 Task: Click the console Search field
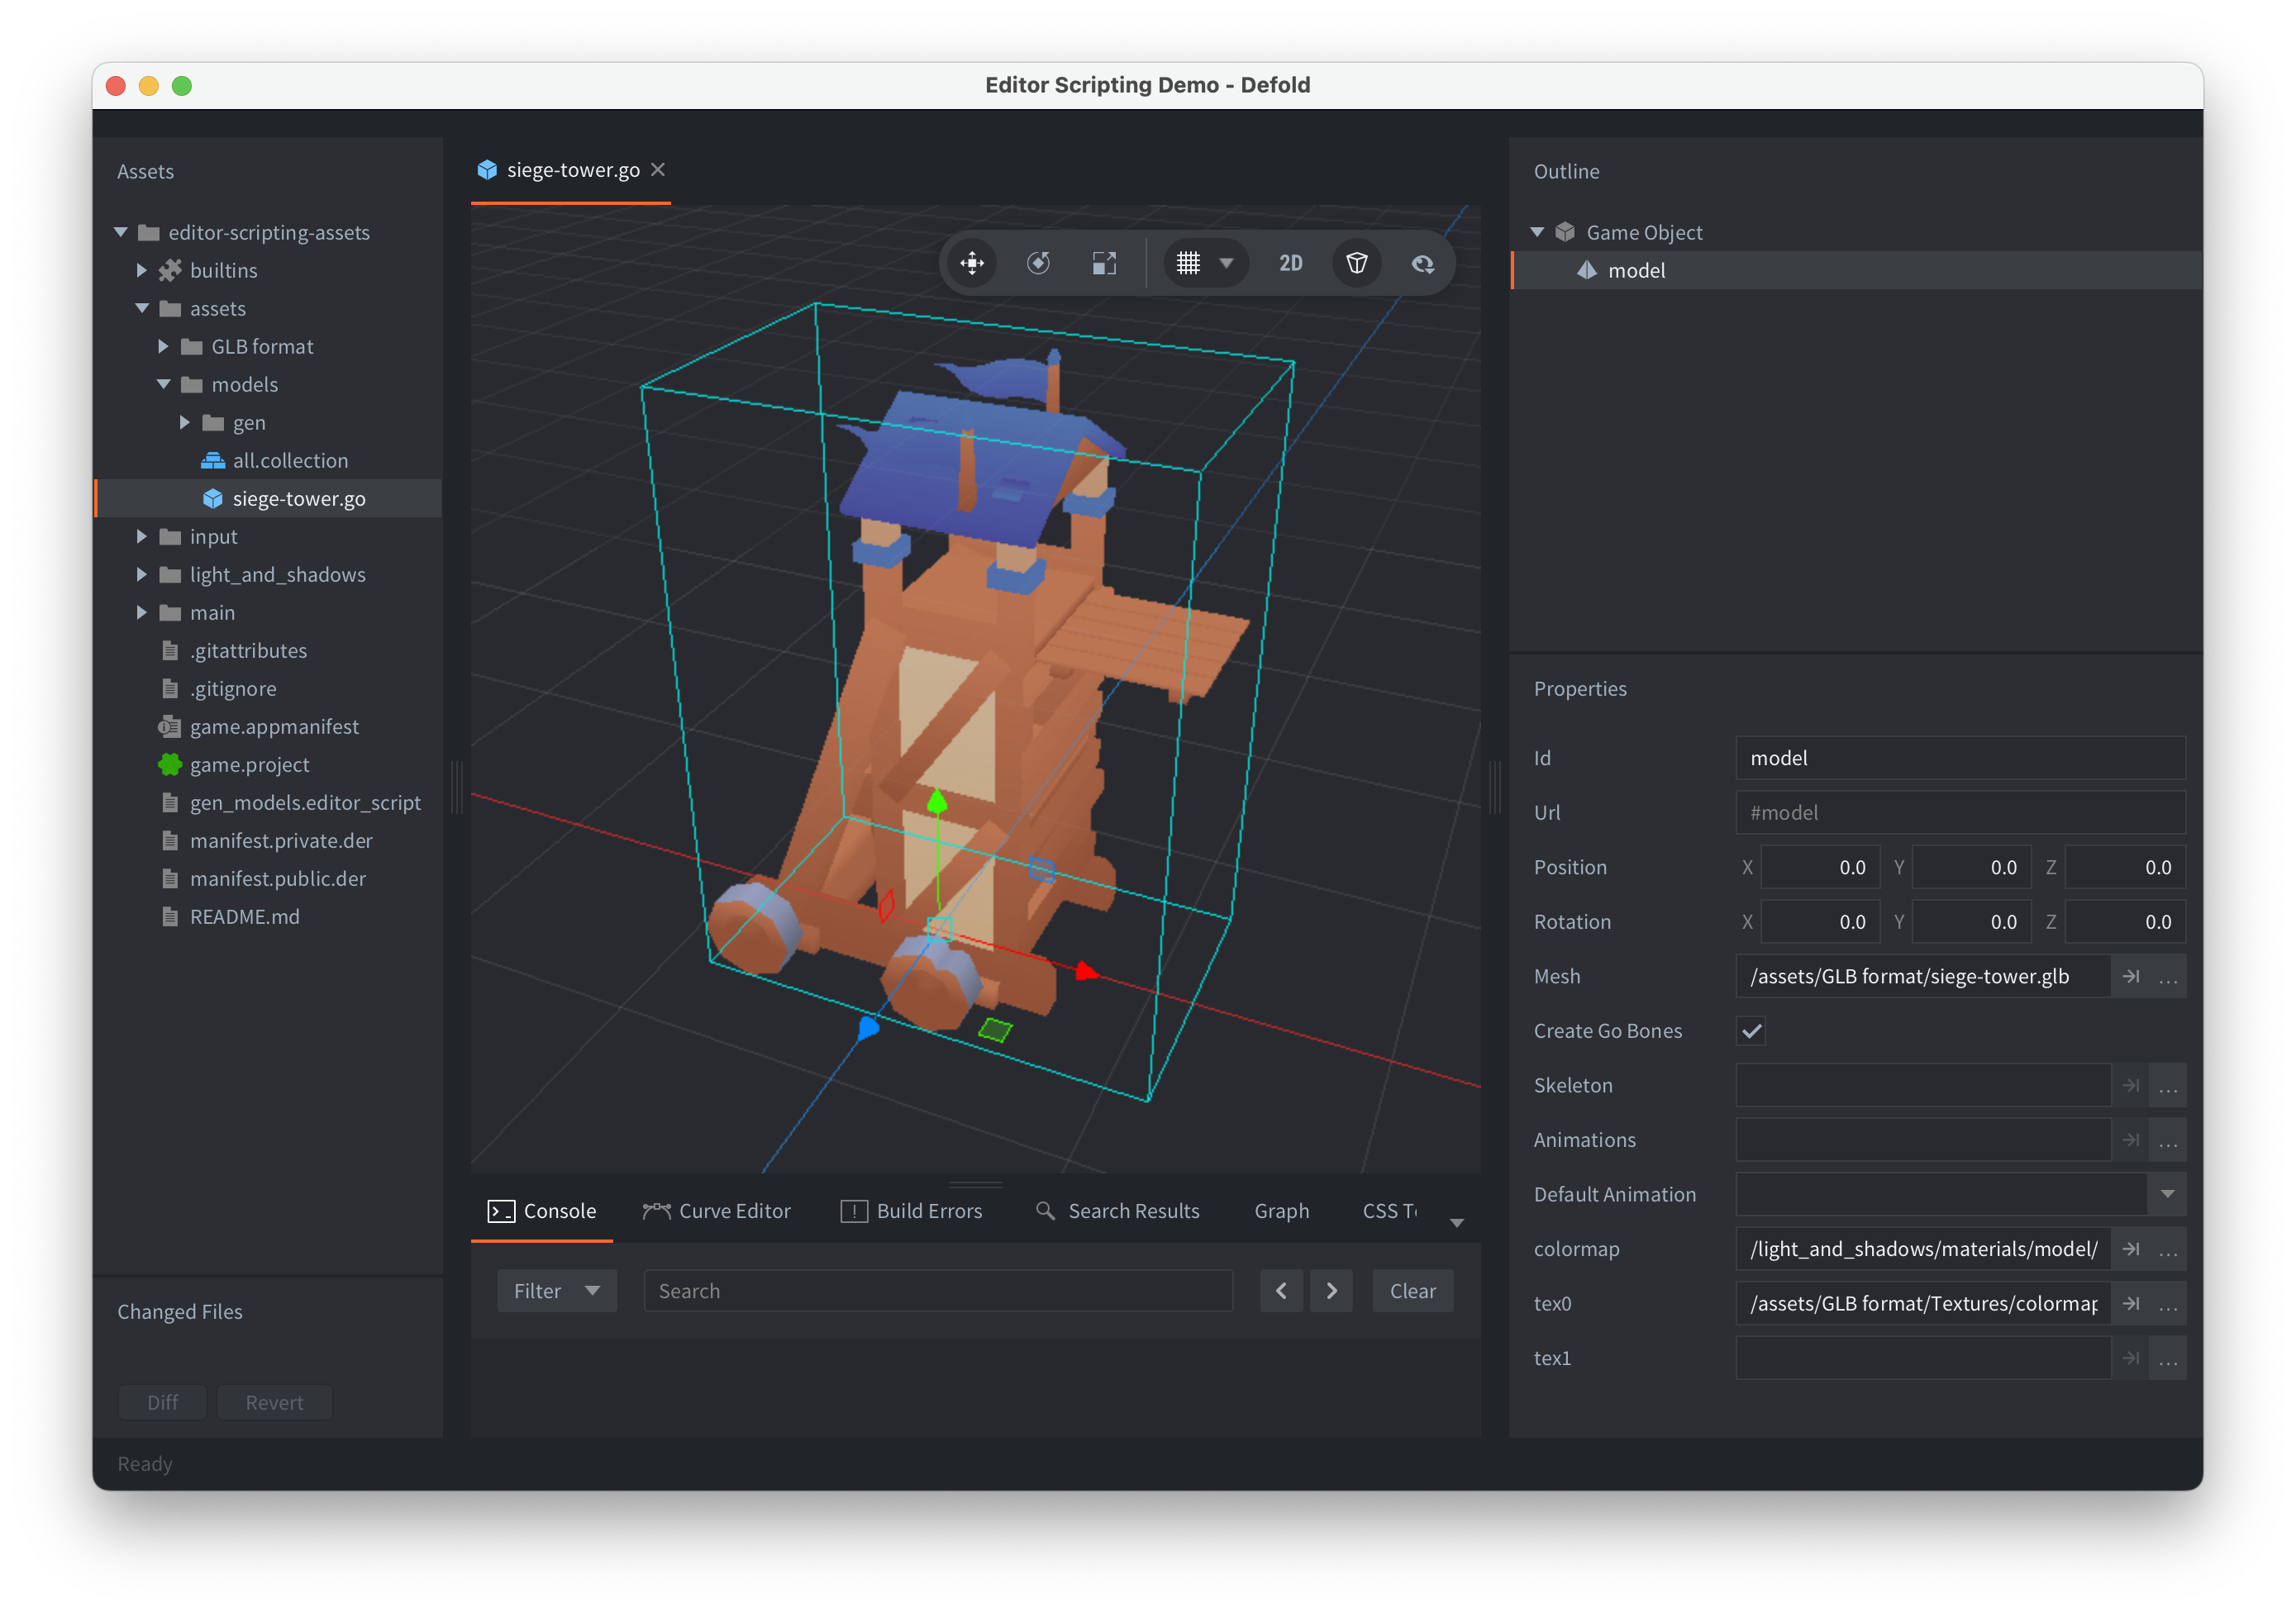pyautogui.click(x=937, y=1291)
